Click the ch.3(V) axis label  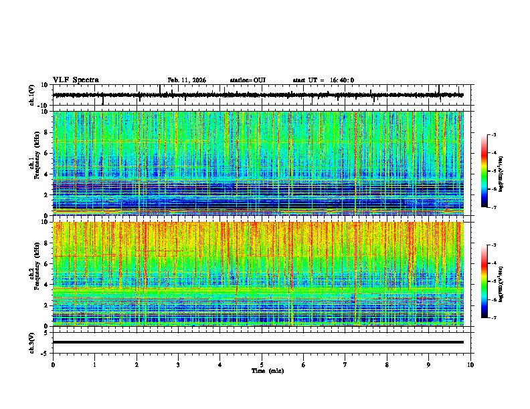[32, 344]
